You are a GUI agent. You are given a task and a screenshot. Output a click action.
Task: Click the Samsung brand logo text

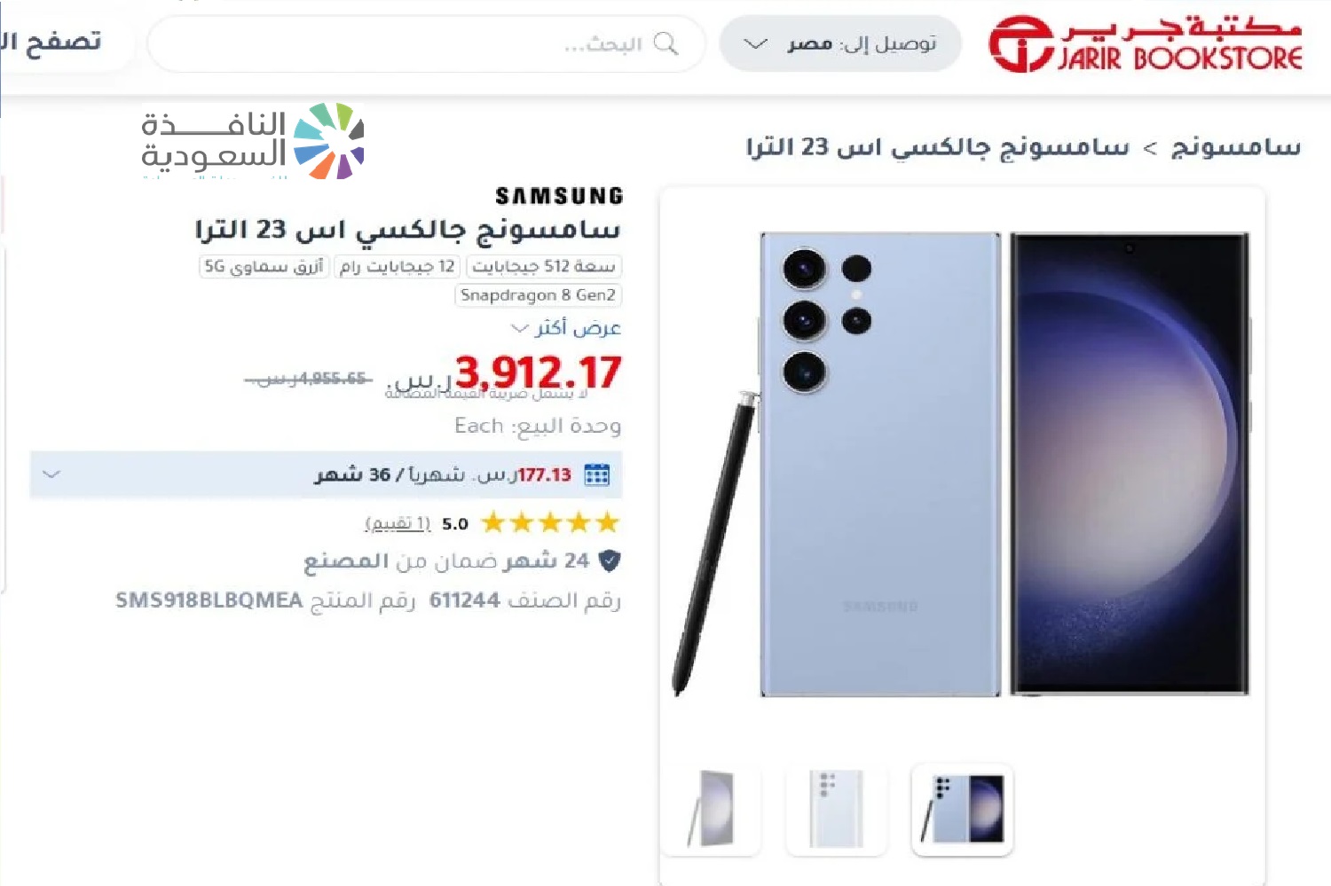coord(559,195)
